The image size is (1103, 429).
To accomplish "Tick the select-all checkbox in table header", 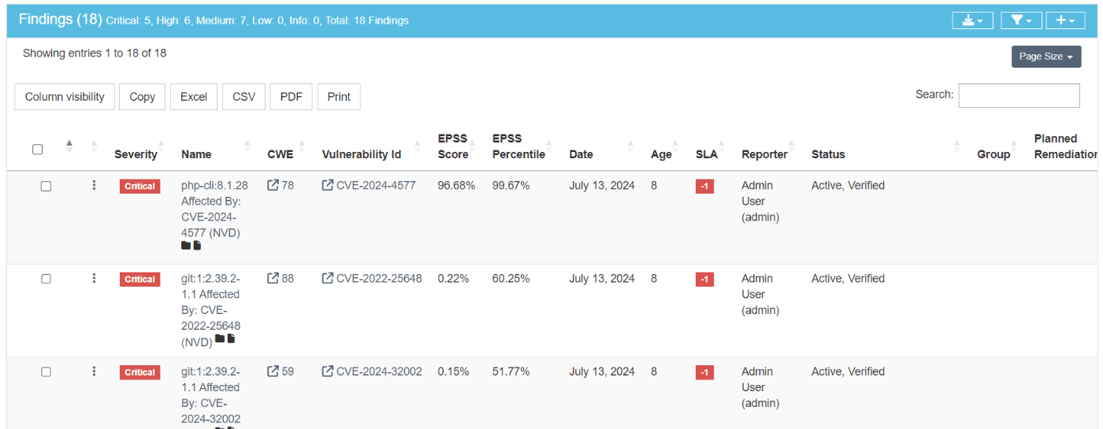I will pyautogui.click(x=37, y=150).
